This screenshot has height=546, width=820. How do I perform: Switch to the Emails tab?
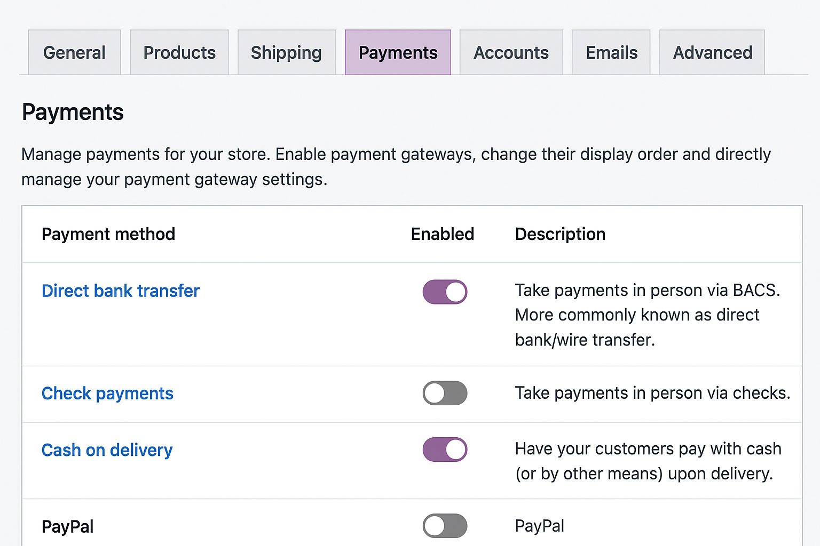[x=611, y=53]
